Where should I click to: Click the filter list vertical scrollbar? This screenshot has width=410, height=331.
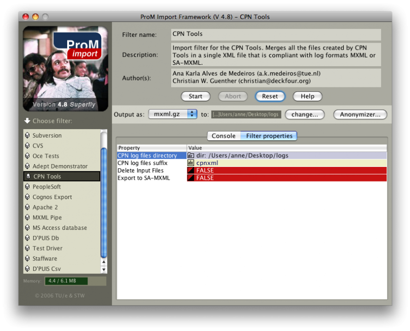(104, 199)
